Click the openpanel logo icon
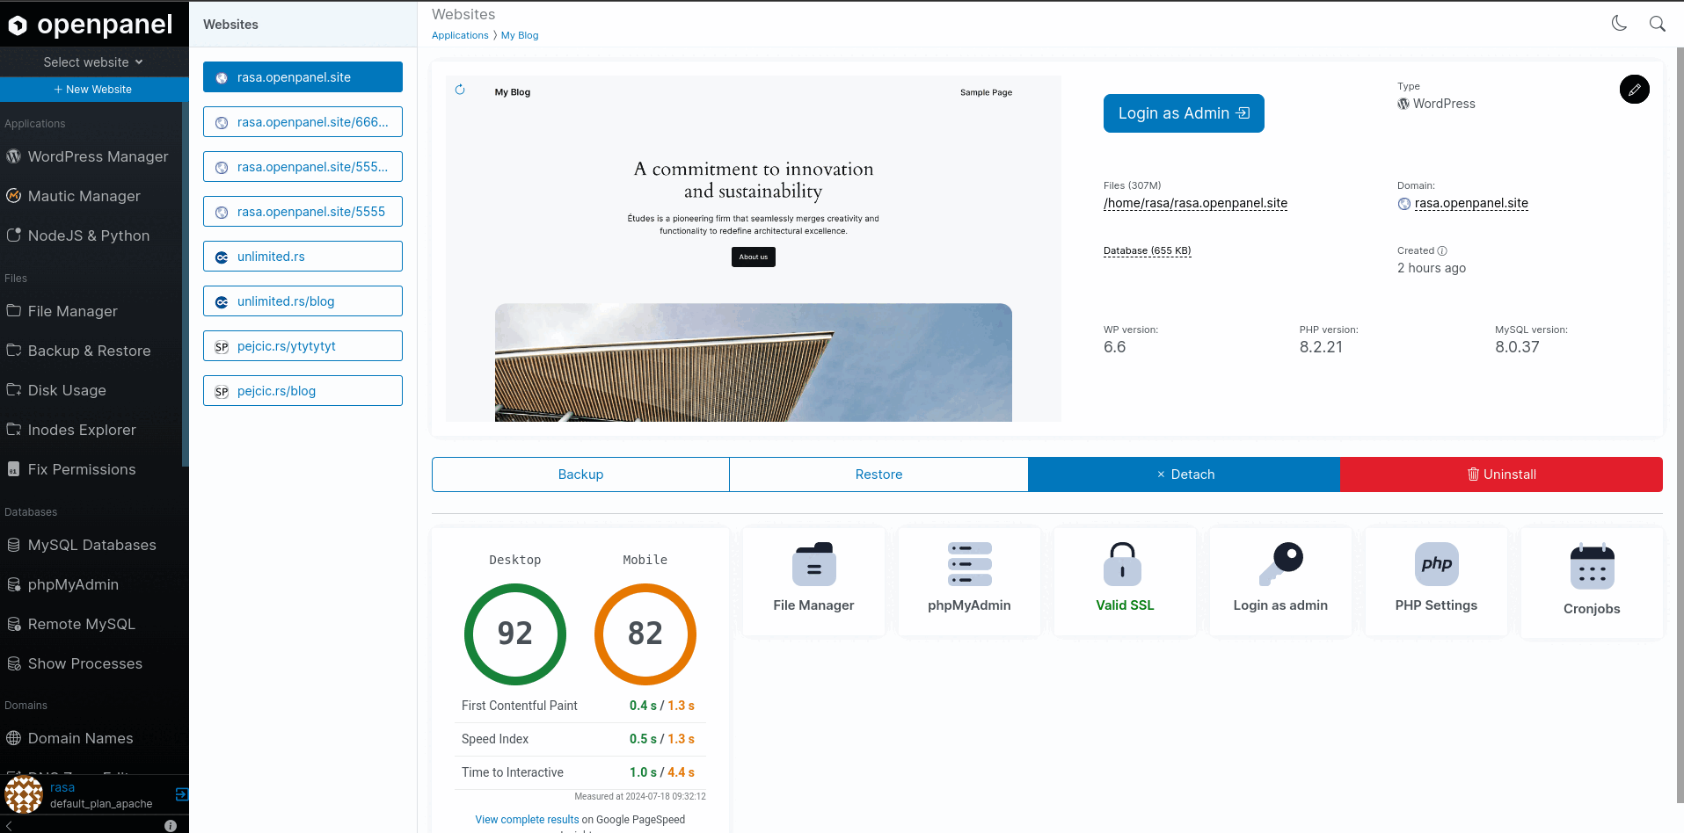Screen dimensions: 1684x833 pos(18,25)
